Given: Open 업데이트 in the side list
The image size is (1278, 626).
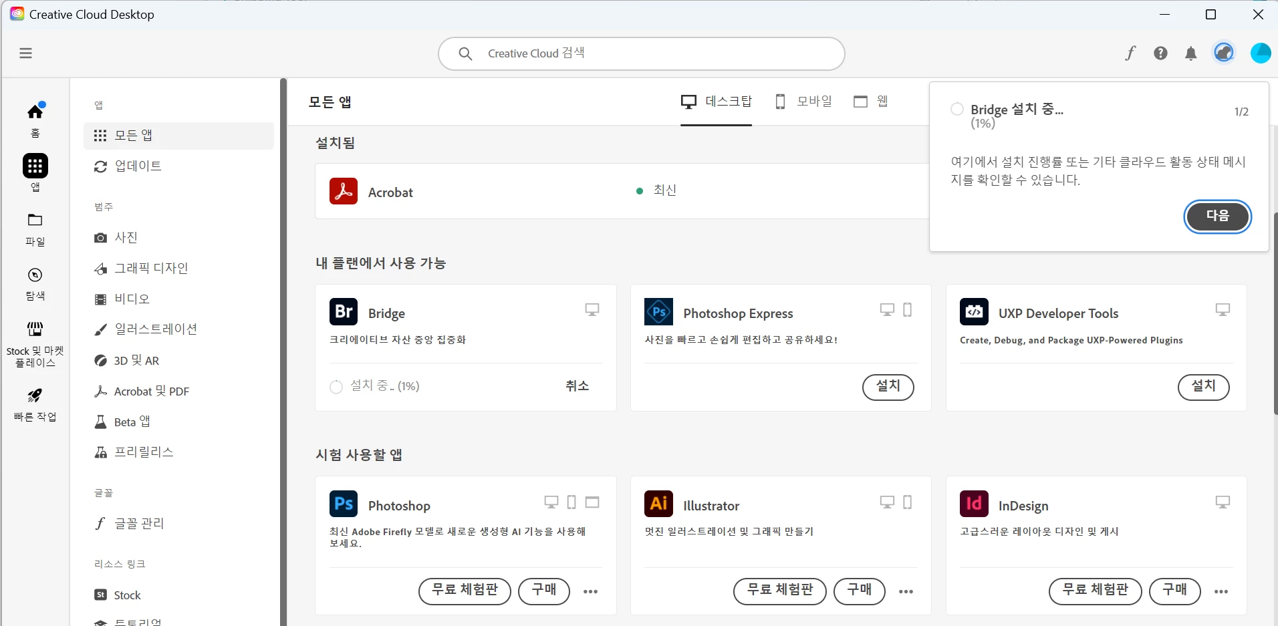Looking at the screenshot, I should [x=178, y=166].
